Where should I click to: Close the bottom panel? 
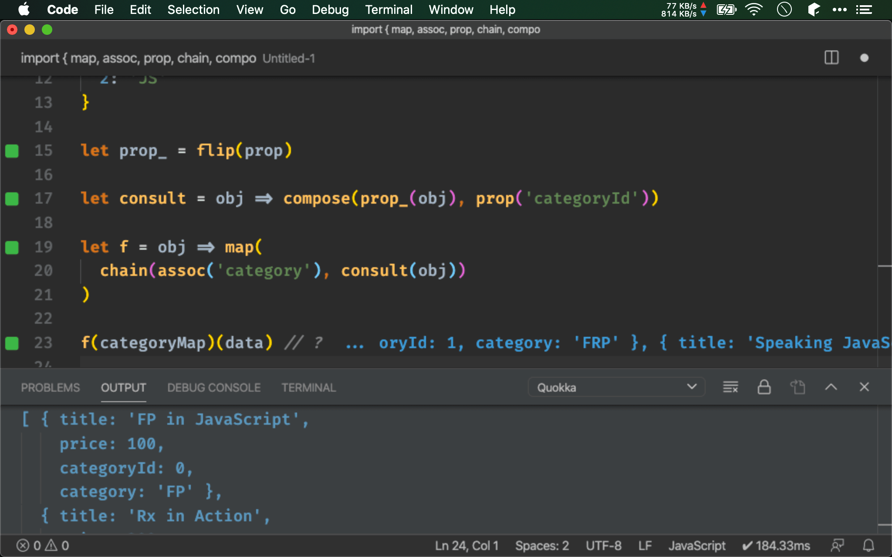(864, 387)
